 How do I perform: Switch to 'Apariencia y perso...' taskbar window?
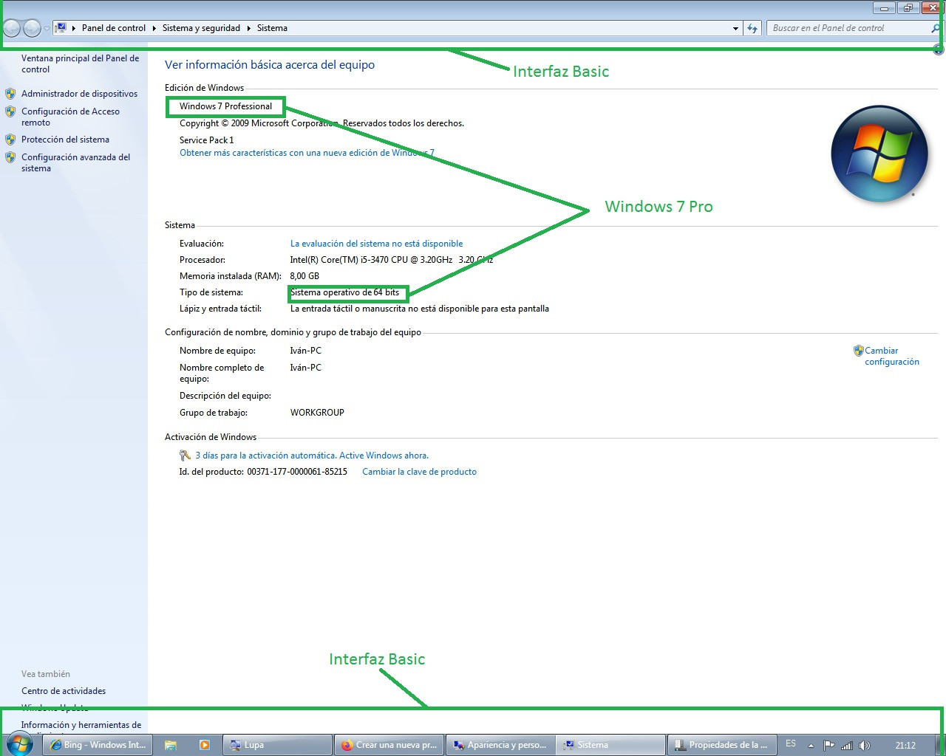click(500, 745)
